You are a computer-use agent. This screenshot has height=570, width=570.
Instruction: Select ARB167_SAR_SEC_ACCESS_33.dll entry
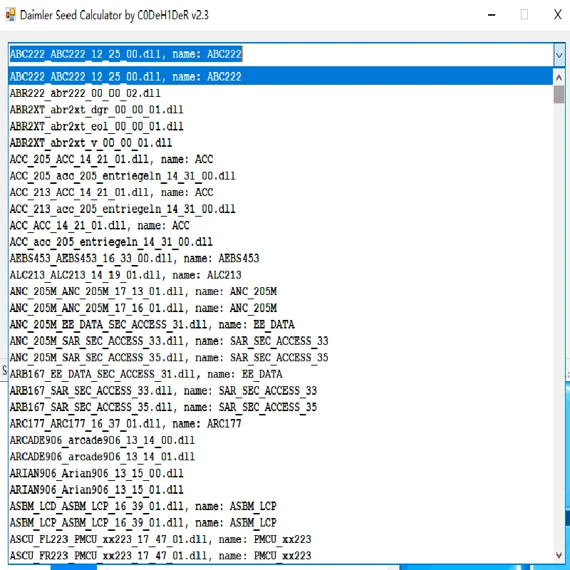[280, 390]
